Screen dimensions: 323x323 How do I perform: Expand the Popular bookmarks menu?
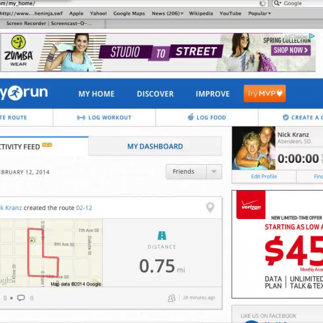259,14
